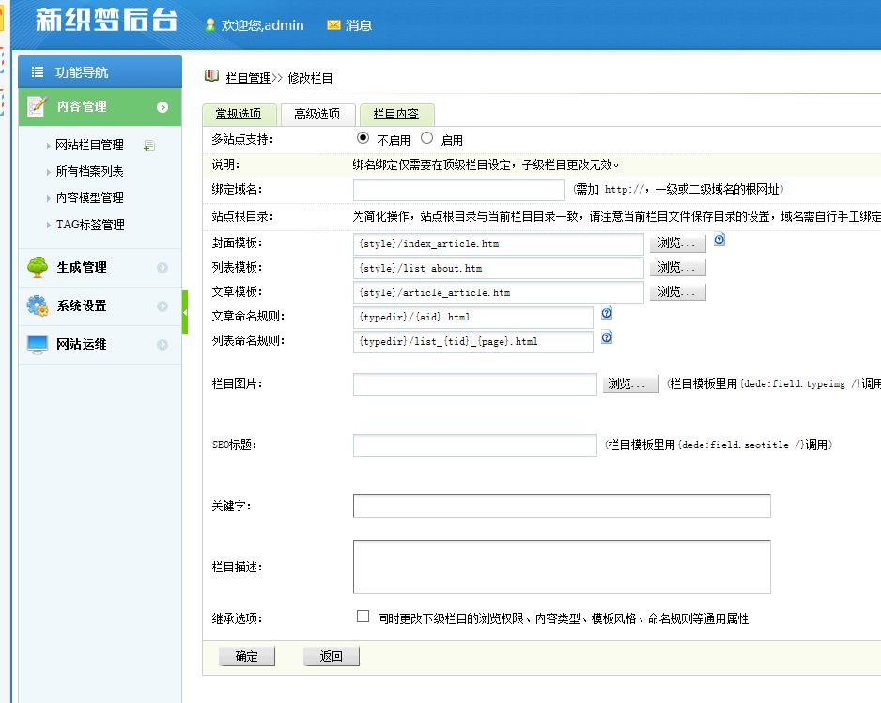The width and height of the screenshot is (881, 703).
Task: Focus the 文章模板 input field
Action: point(499,292)
